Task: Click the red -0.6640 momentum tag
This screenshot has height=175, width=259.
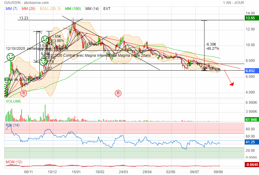Action: click(252, 165)
